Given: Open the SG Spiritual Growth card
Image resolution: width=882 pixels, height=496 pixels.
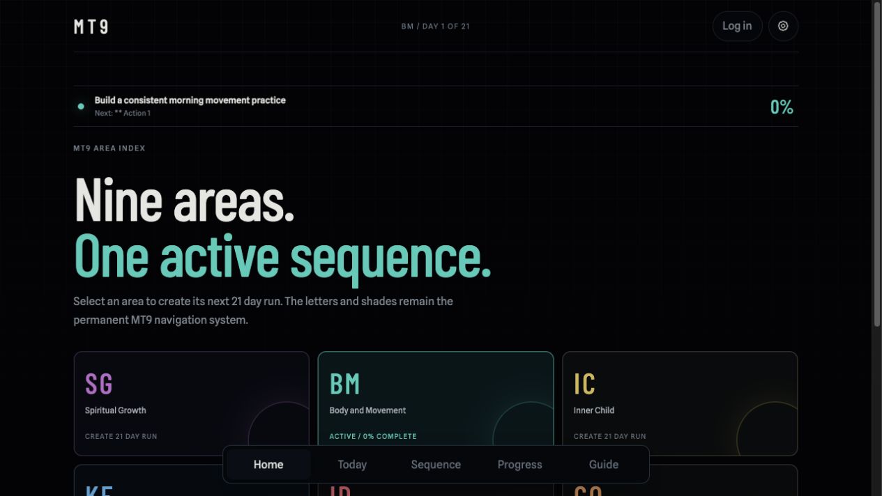Looking at the screenshot, I should click(192, 403).
